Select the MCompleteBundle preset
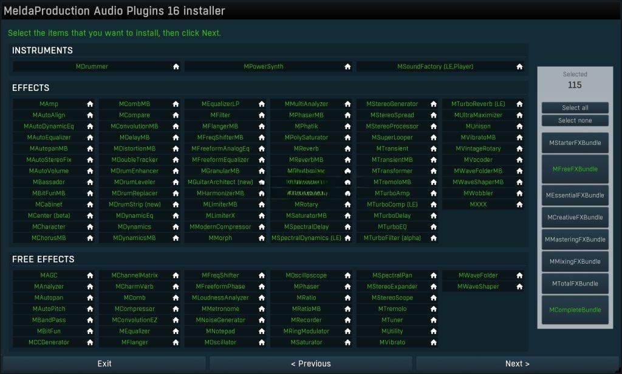This screenshot has width=622, height=374. (x=575, y=310)
